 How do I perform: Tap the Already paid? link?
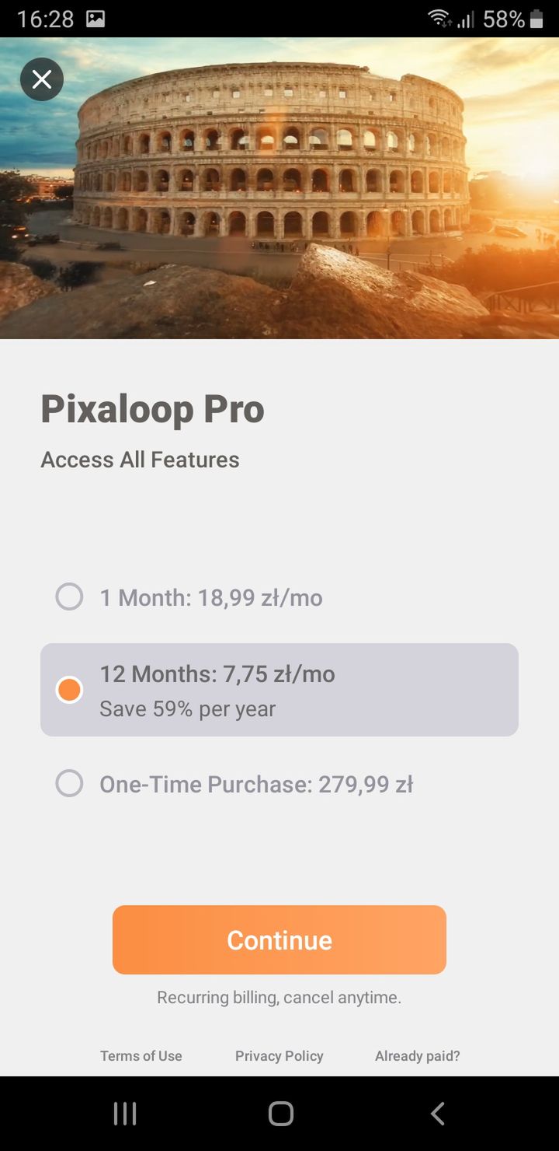[418, 1055]
